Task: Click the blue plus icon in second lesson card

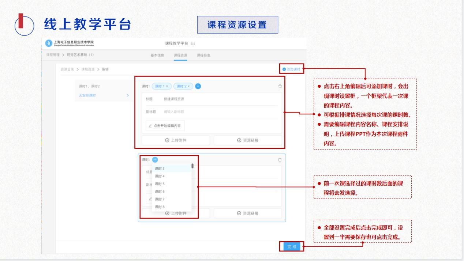Action: 155,160
